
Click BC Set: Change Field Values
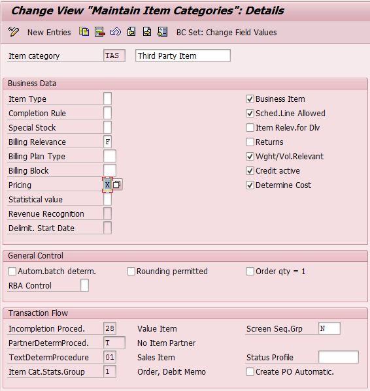pyautogui.click(x=226, y=33)
